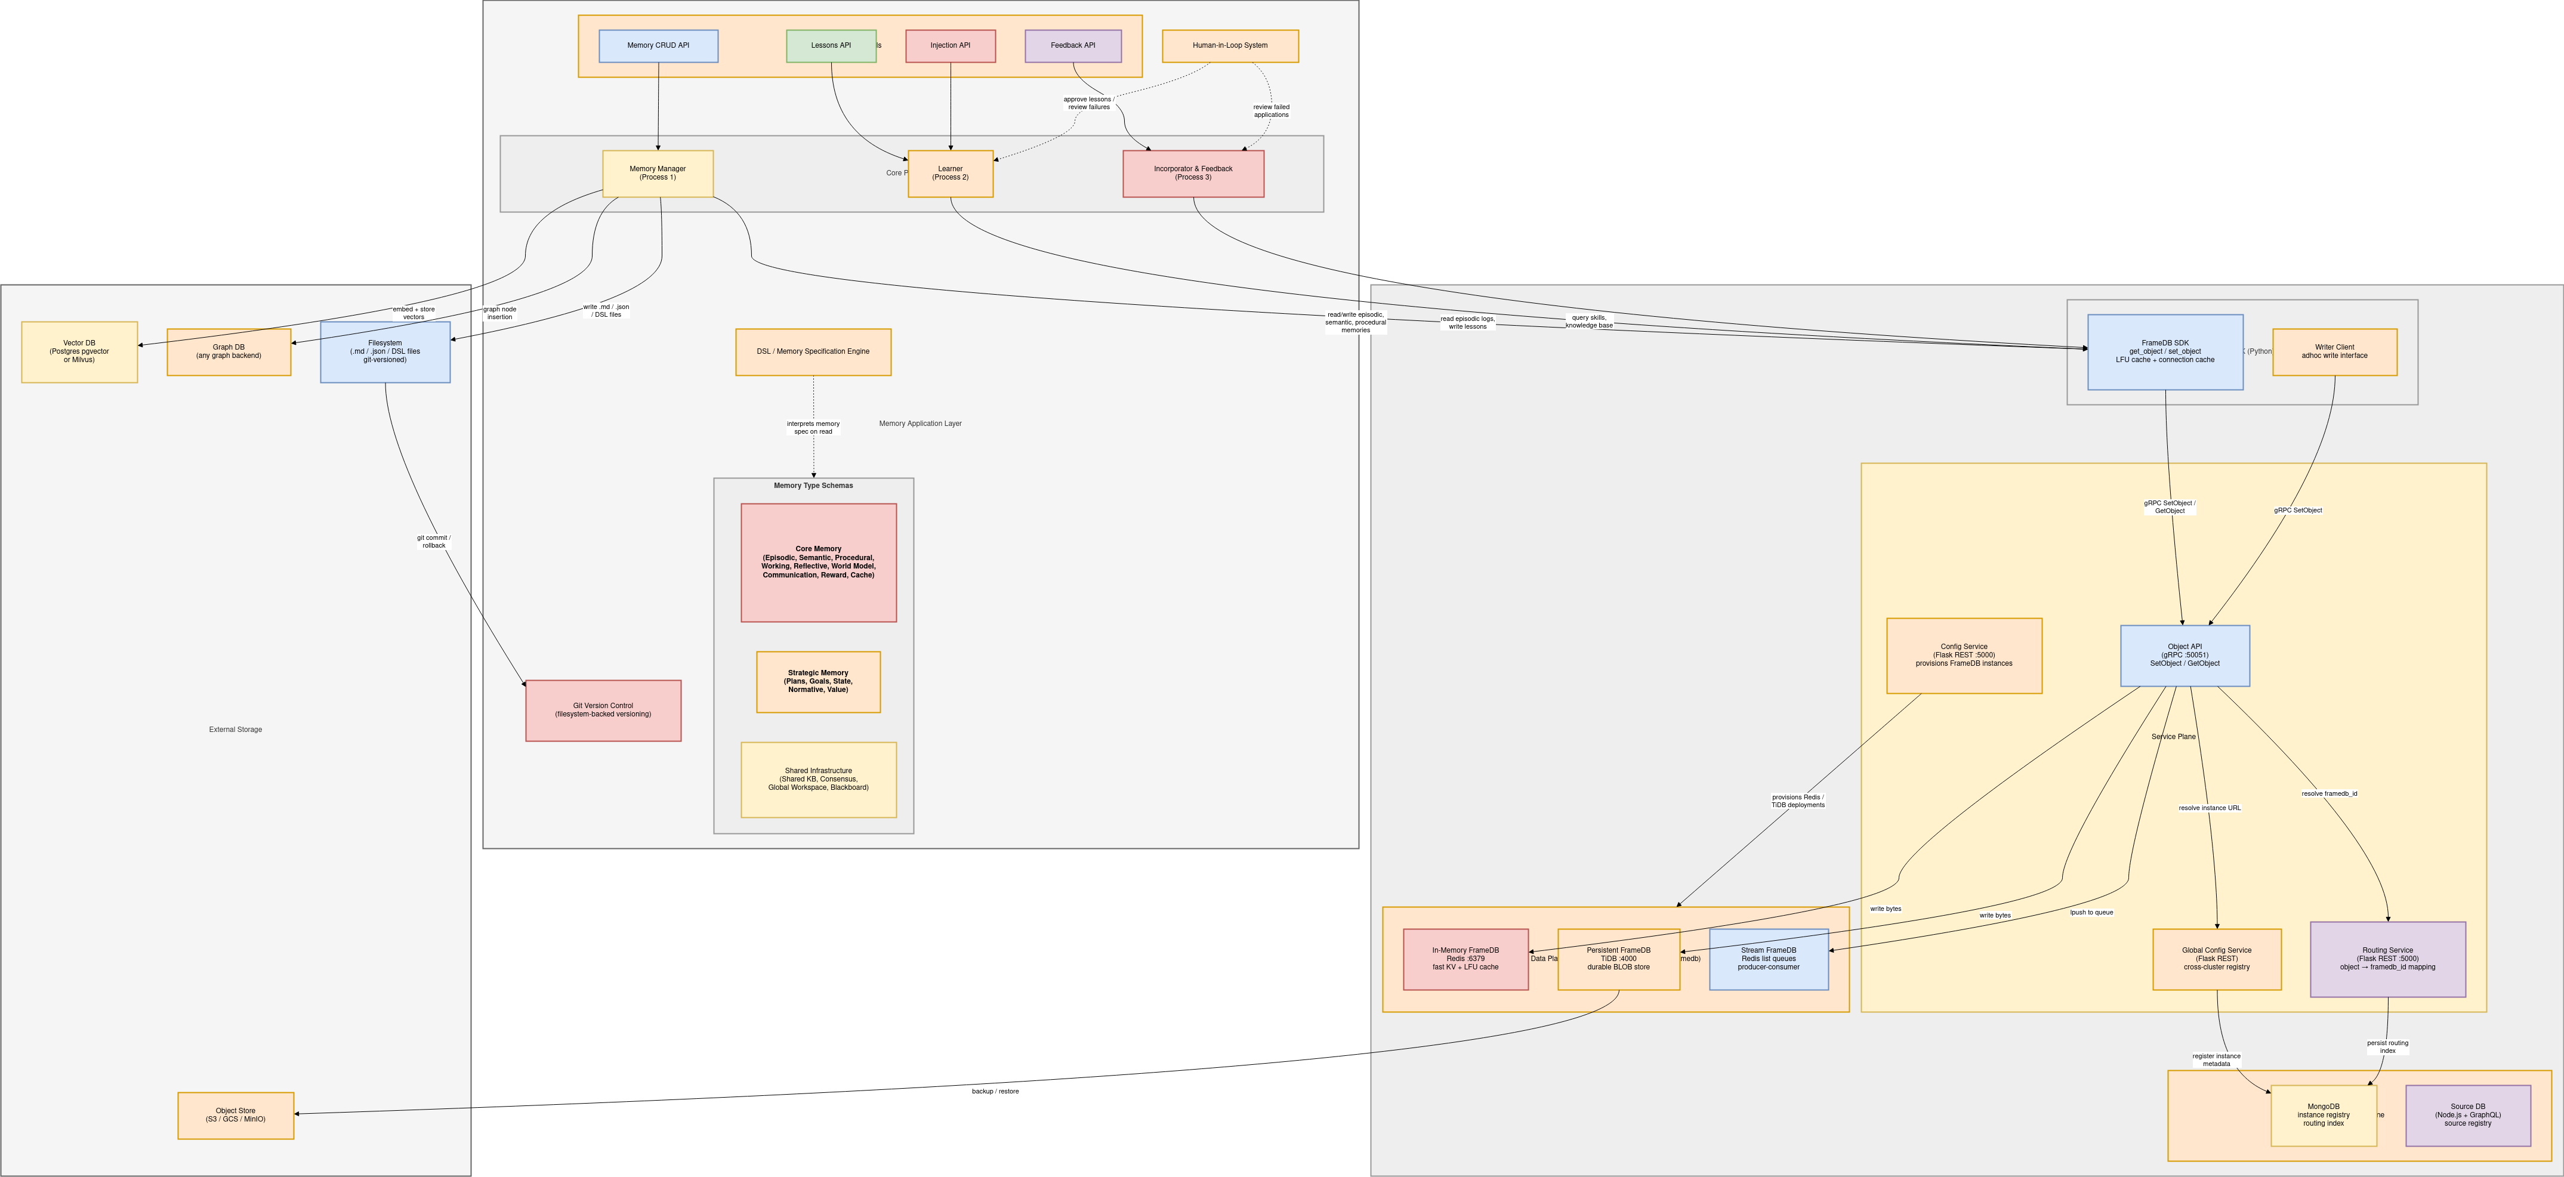The width and height of the screenshot is (2564, 1177).
Task: Select the 'backup / restore' edge label
Action: click(x=995, y=1092)
